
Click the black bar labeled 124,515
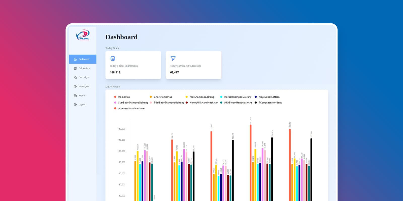coord(272,169)
